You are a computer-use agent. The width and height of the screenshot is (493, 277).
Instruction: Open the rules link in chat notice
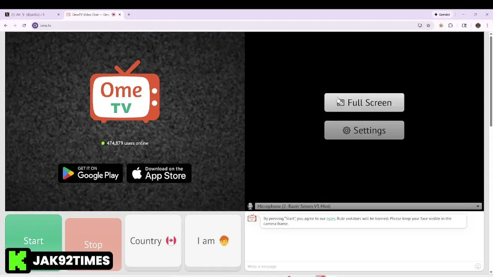(331, 219)
